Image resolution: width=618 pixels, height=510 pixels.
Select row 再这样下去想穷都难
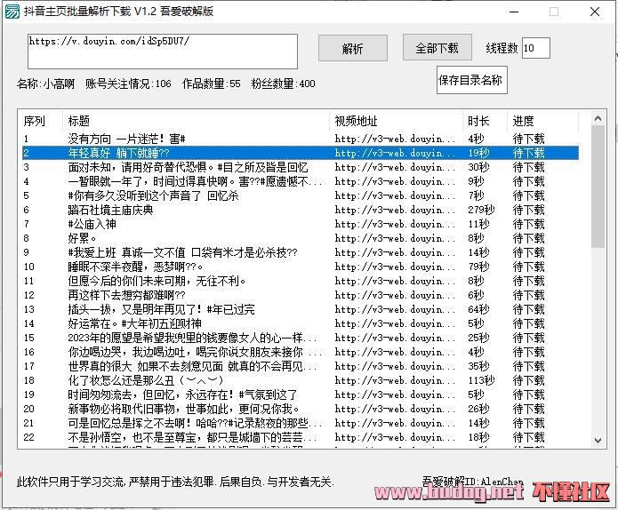[x=301, y=295]
